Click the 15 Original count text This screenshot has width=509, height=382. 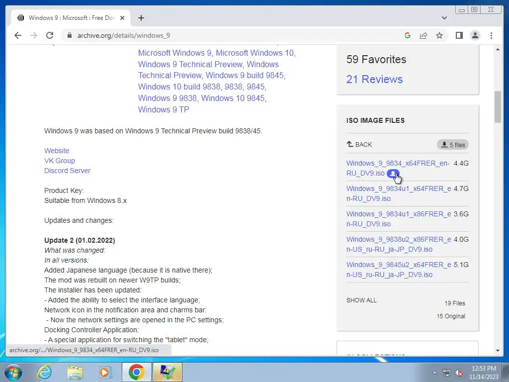click(x=451, y=316)
